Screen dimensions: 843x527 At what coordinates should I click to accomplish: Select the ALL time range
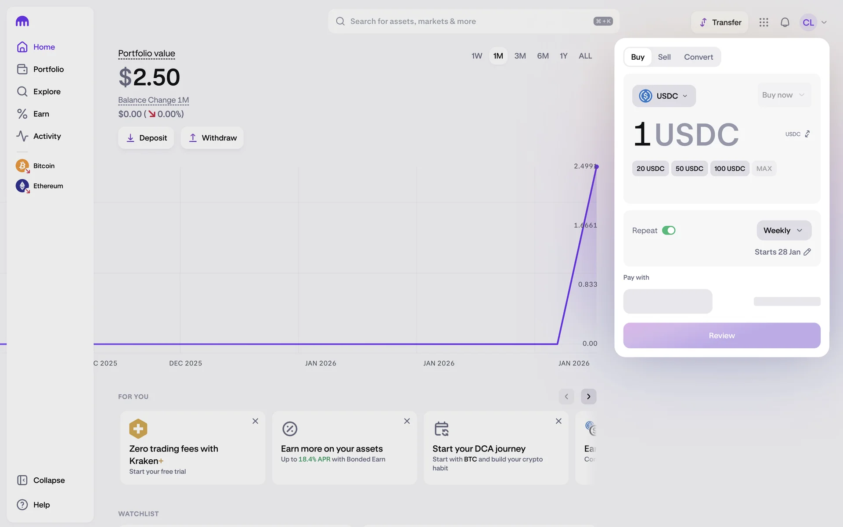coord(585,56)
